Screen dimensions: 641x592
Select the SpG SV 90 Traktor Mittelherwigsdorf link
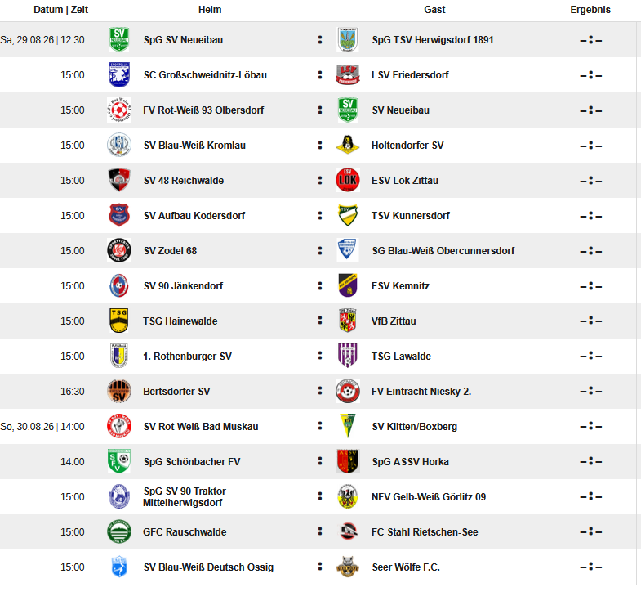(x=185, y=496)
